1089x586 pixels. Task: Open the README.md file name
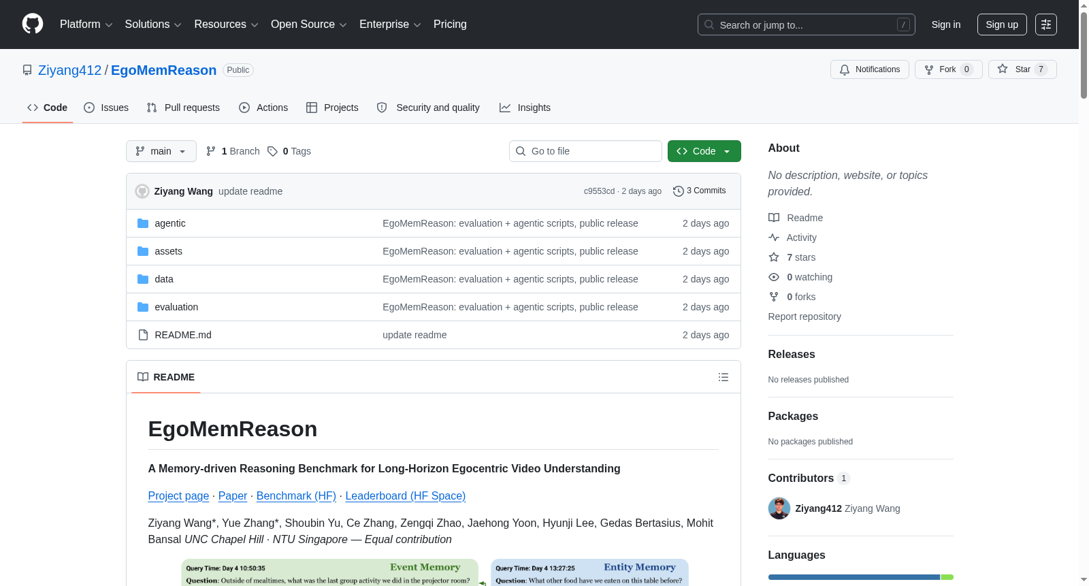point(183,335)
